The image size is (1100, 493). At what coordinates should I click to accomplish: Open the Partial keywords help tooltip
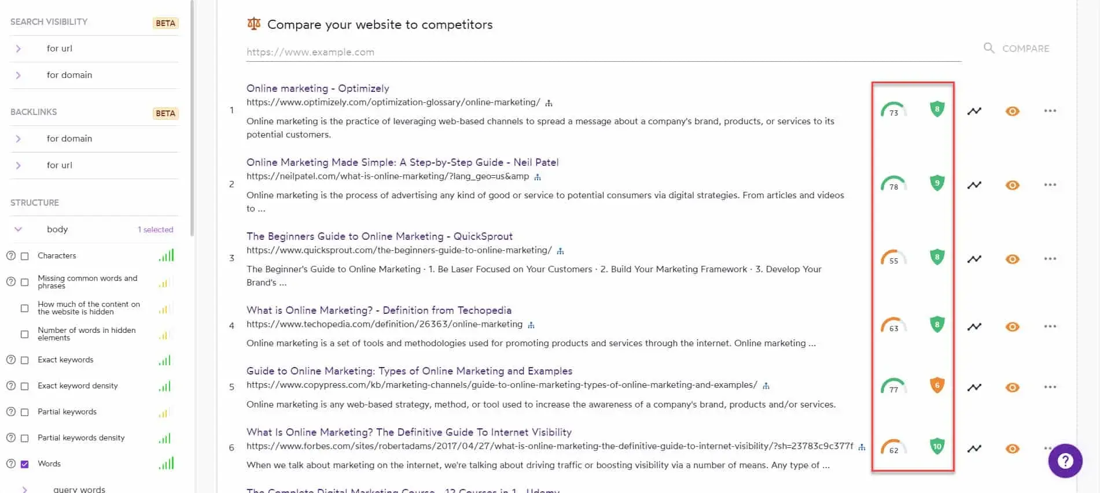coord(10,412)
